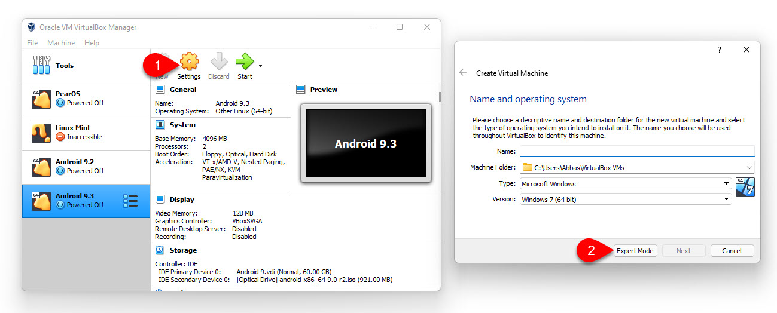Click the PearOS VM icon

coord(41,99)
